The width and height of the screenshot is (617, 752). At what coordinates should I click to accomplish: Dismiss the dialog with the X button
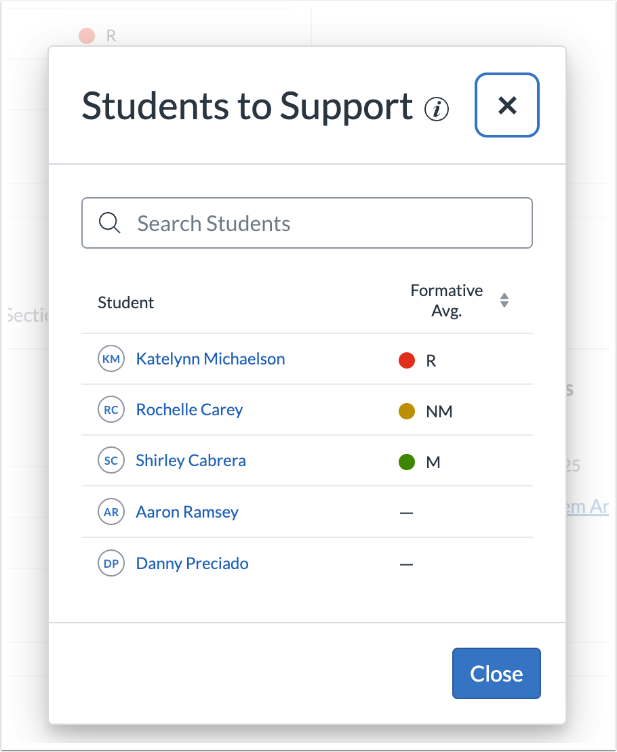(x=506, y=106)
